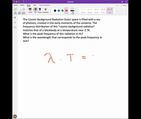Click the green full-screen window button
This screenshot has height=119, width=141.
click(x=19, y=2)
